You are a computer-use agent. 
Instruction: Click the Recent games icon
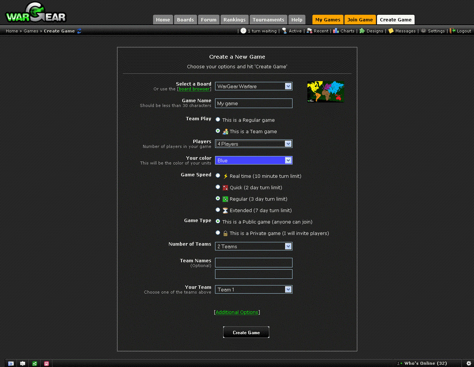click(309, 31)
